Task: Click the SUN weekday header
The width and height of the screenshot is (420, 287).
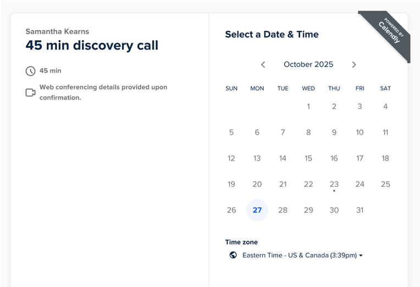Action: 231,89
